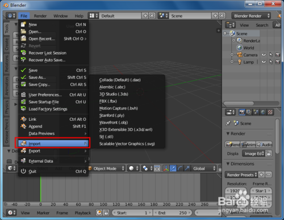
Task: Click the Audio mixdown button
Action: 264,145
